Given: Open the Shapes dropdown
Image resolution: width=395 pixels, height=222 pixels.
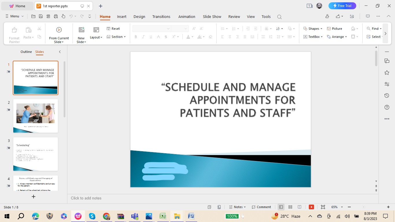Looking at the screenshot, I should [x=313, y=29].
